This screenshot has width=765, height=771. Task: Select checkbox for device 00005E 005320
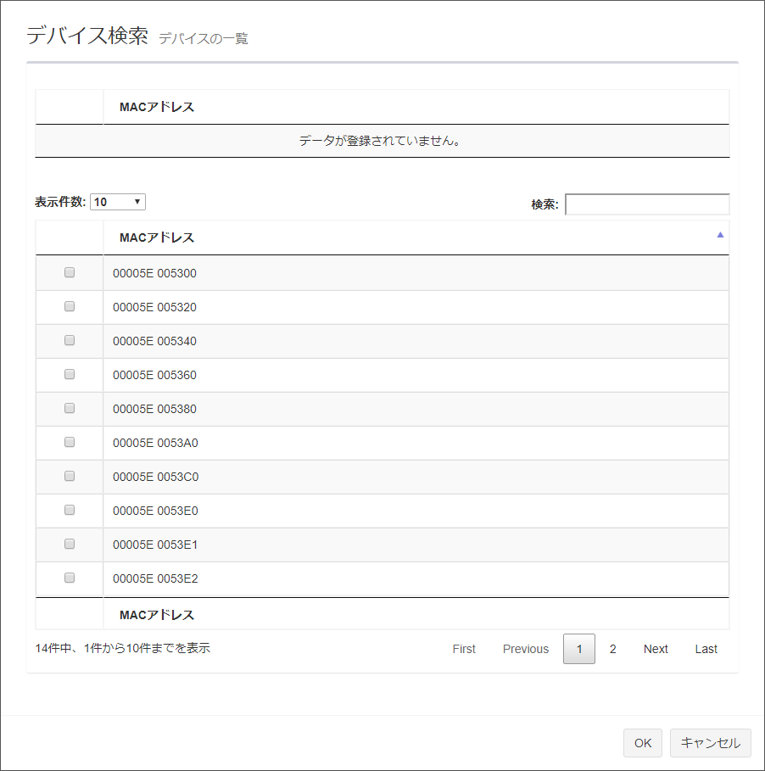coord(70,306)
